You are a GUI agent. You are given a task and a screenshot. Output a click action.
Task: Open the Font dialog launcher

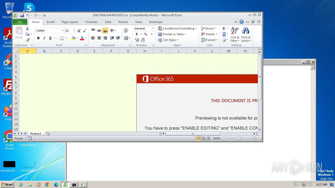tap(86, 45)
